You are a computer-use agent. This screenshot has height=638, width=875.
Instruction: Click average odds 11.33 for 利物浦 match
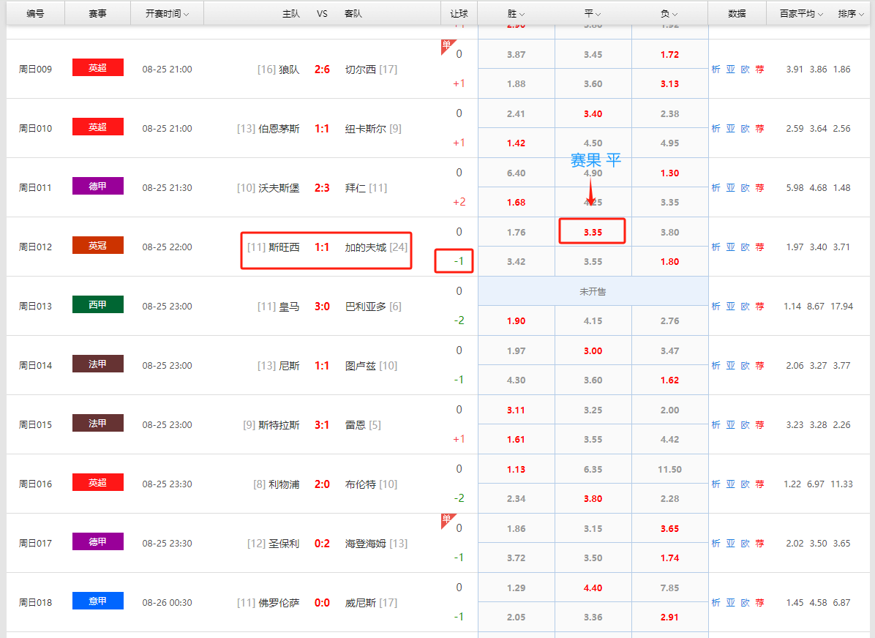[841, 484]
